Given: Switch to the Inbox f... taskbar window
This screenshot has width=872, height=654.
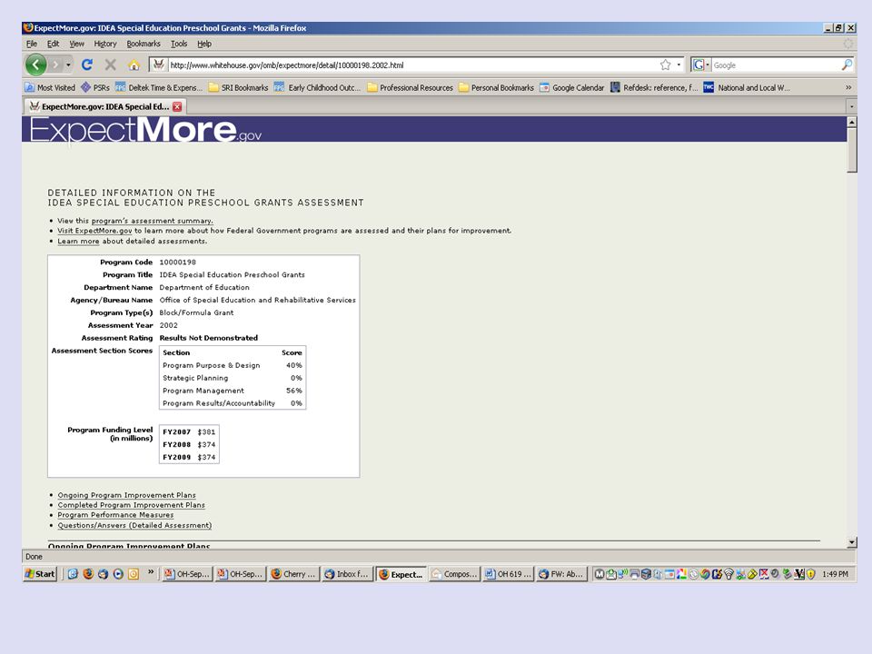Looking at the screenshot, I should point(348,574).
